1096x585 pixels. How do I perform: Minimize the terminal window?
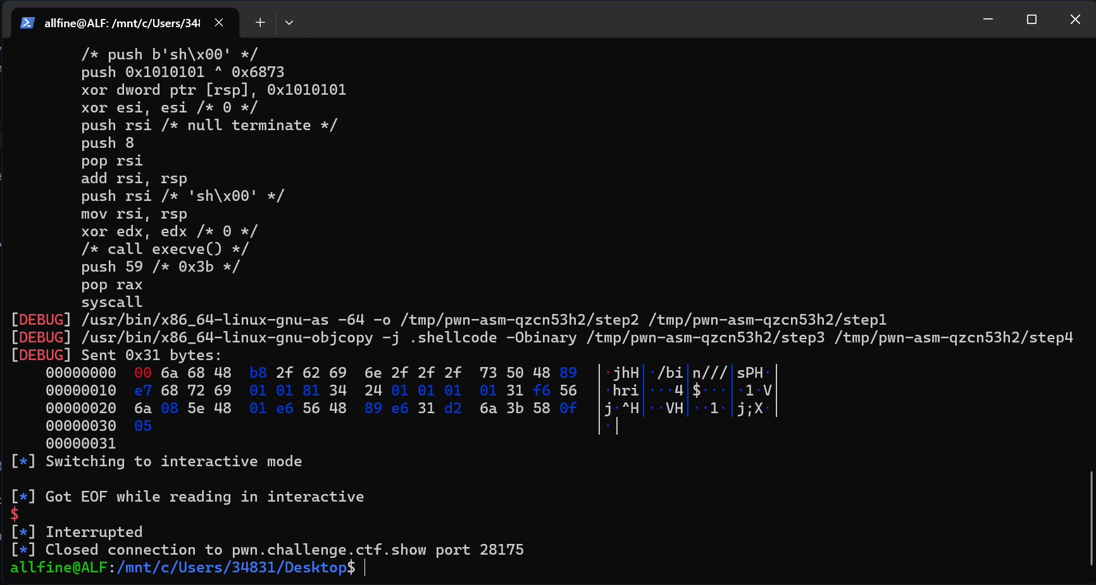tap(988, 20)
